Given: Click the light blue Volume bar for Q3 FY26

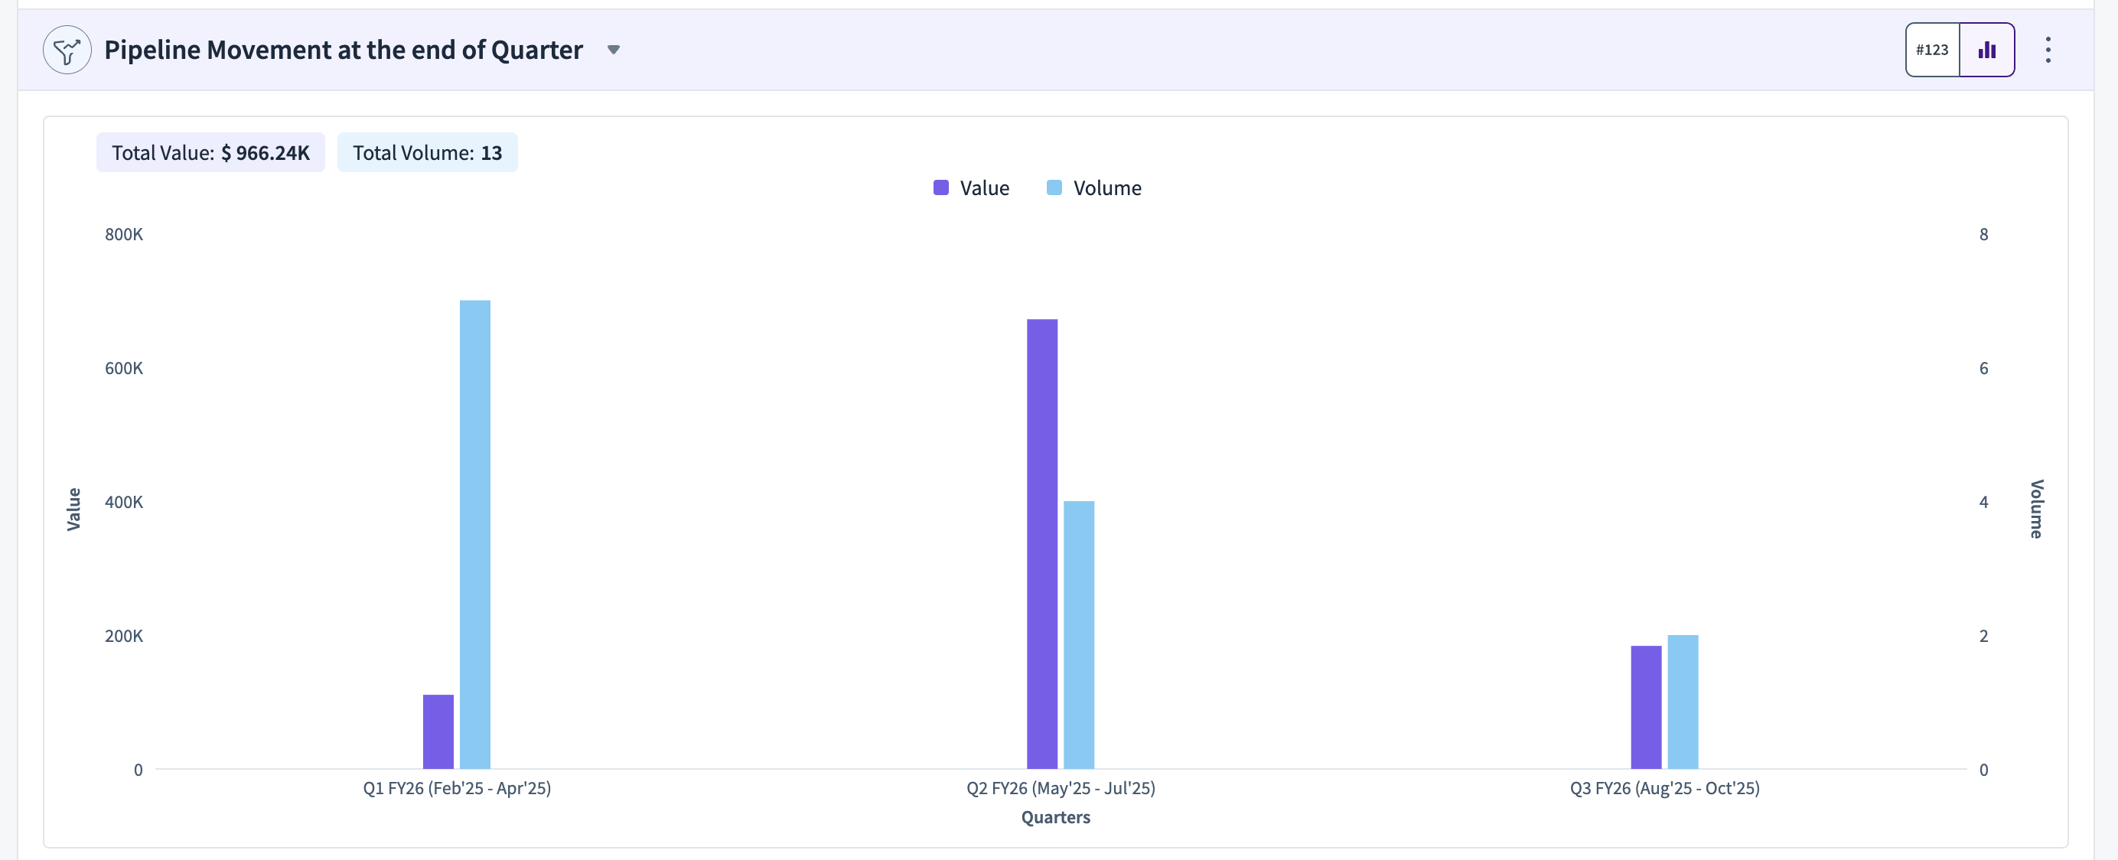Looking at the screenshot, I should [1683, 702].
